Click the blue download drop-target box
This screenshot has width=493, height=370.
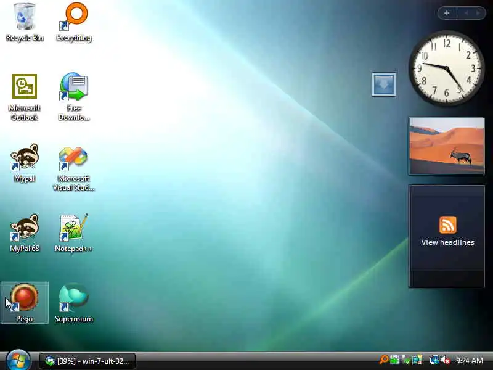tap(384, 84)
